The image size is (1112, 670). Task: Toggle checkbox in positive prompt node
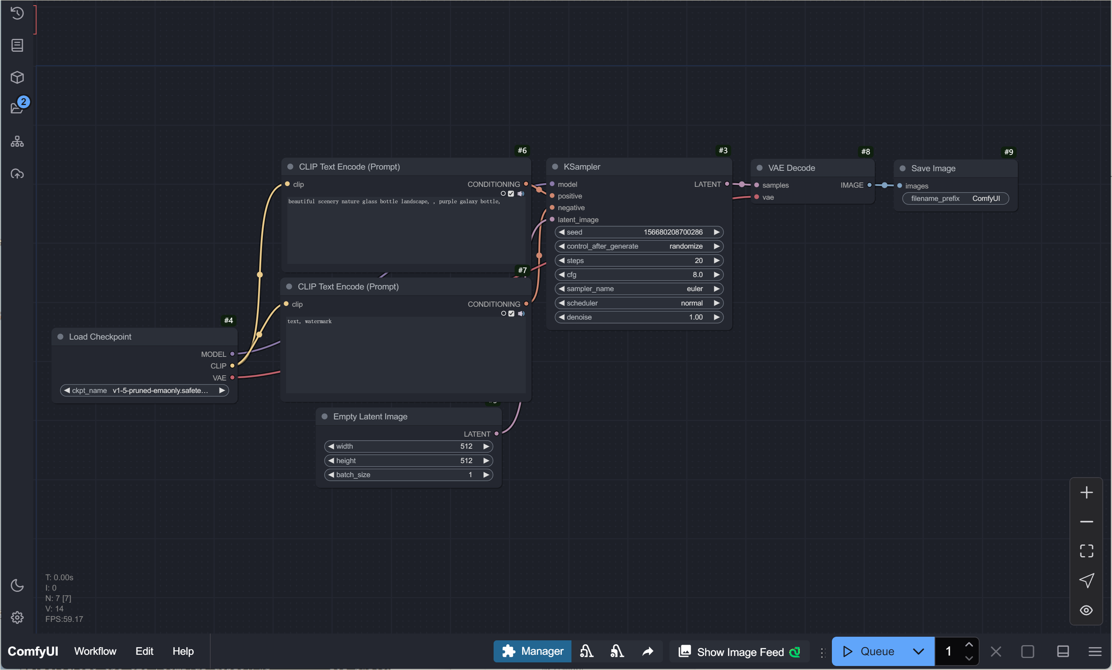(511, 193)
